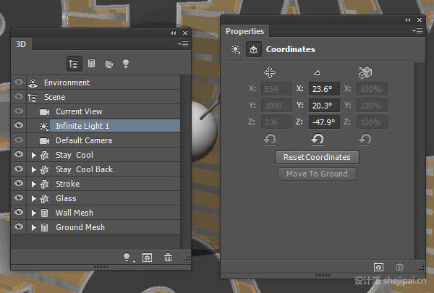Open 3D panel flyout menu
The width and height of the screenshot is (434, 293).
pyautogui.click(x=183, y=43)
